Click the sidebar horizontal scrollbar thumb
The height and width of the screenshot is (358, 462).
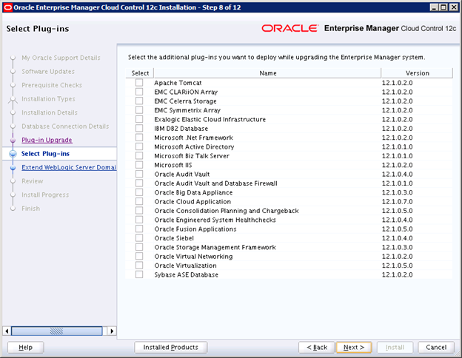point(56,331)
